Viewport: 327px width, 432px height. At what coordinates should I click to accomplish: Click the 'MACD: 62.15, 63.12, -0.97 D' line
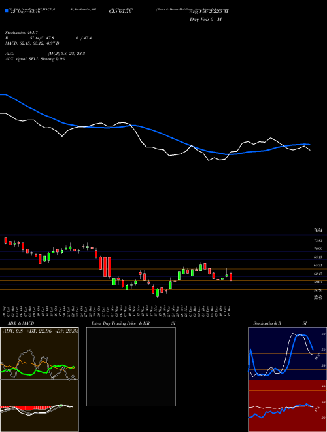click(32, 43)
